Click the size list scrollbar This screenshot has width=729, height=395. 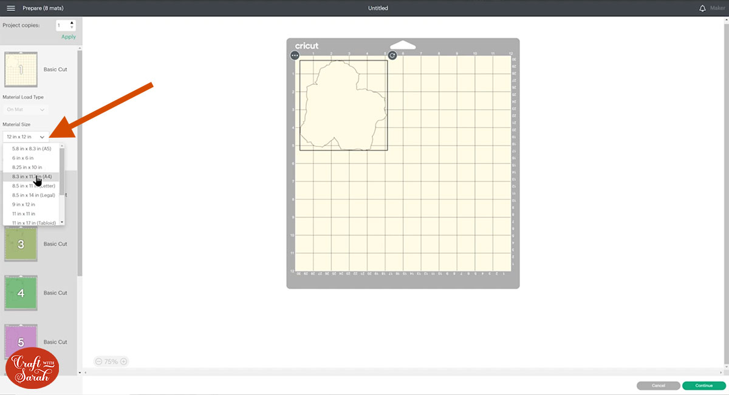62,172
